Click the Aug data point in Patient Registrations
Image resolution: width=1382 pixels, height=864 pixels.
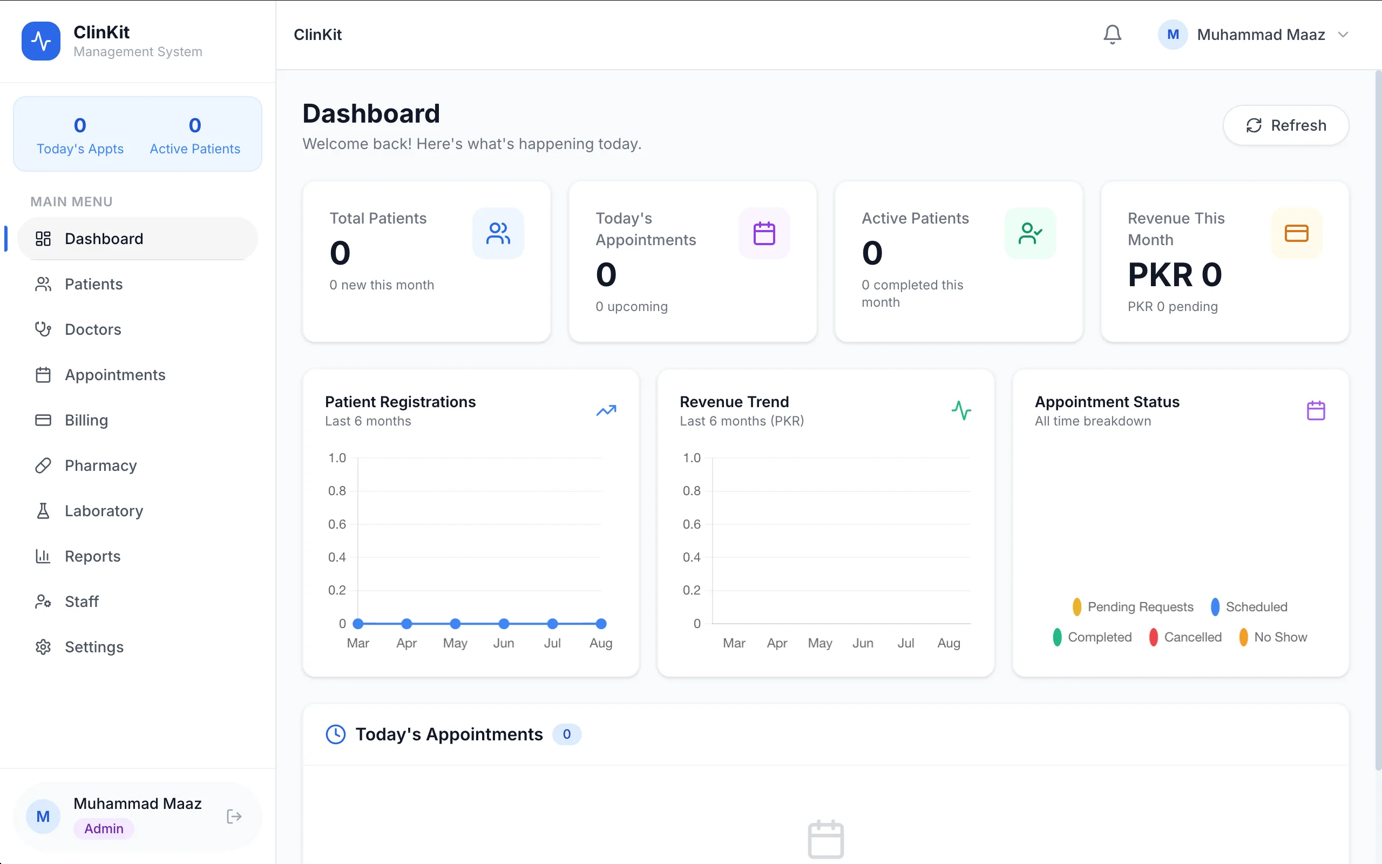click(x=601, y=623)
